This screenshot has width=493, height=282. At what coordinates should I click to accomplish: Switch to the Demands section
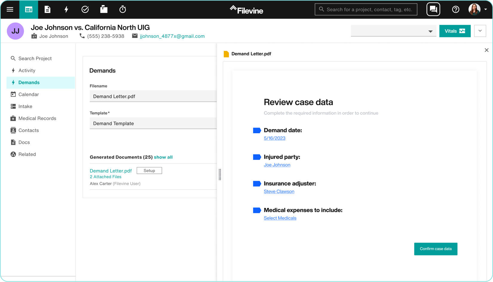click(x=29, y=82)
